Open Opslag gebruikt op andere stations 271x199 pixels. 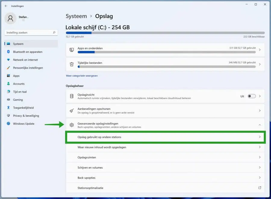[165, 137]
